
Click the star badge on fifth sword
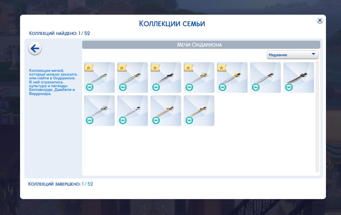click(222, 67)
